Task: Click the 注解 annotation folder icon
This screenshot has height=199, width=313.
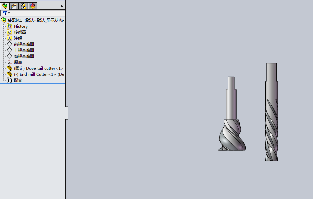Action: coord(10,38)
